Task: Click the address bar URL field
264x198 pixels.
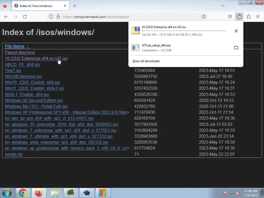Action: 128,17
